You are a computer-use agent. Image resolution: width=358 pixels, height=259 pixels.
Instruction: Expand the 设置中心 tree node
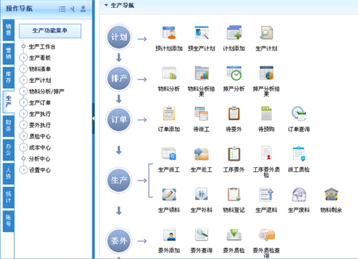pos(23,170)
